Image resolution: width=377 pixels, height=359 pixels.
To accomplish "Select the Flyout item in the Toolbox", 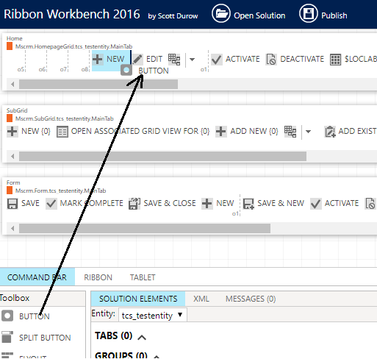I will click(24, 356).
